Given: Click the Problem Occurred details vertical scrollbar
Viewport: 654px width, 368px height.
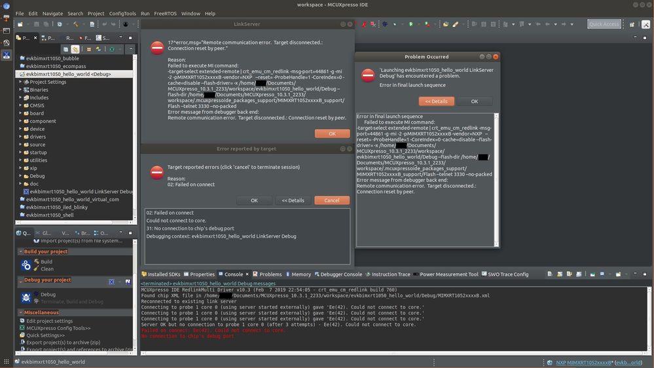Looking at the screenshot, I should pyautogui.click(x=496, y=179).
